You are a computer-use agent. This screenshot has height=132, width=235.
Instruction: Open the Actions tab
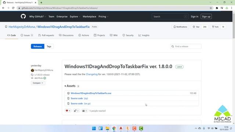coord(84,35)
